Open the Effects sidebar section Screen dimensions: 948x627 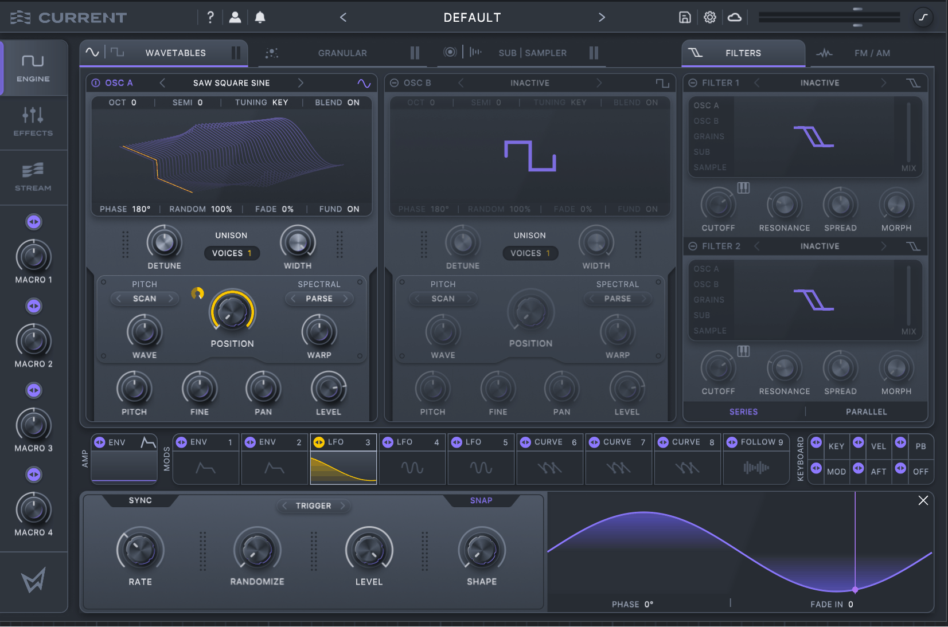pos(33,122)
